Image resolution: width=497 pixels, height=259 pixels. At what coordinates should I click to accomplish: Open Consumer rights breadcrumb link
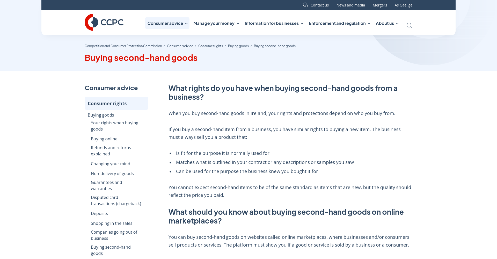[x=210, y=46]
